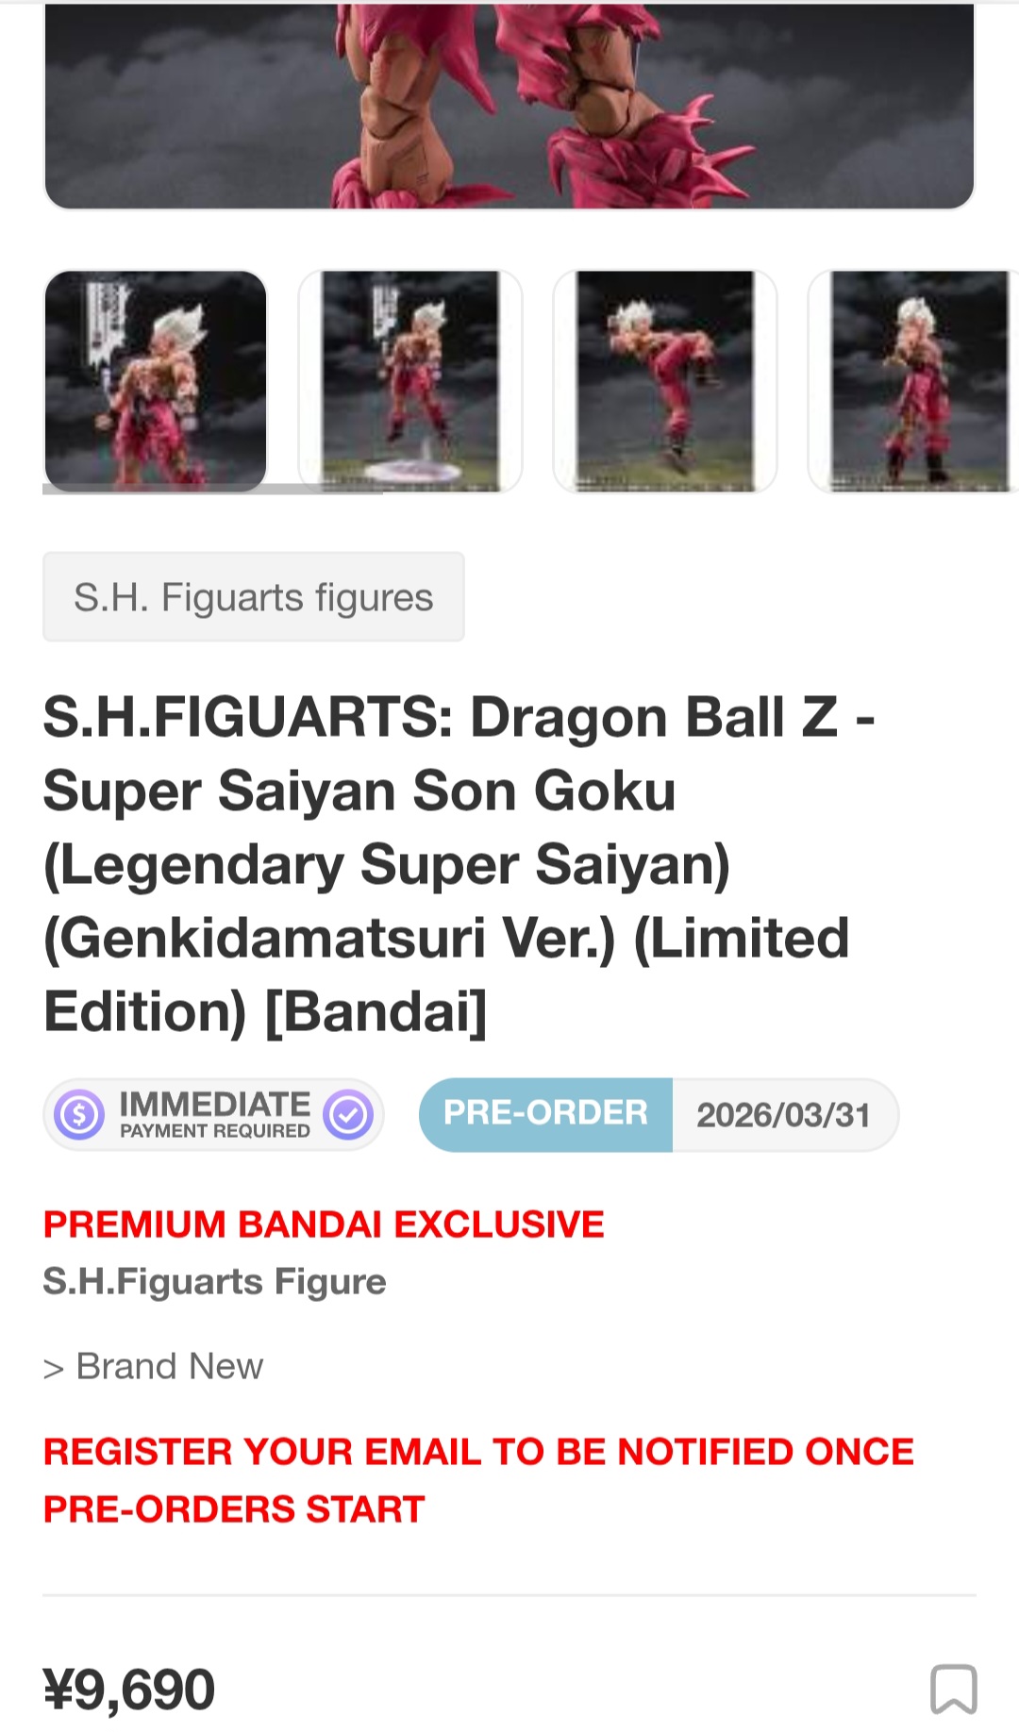Tap the purple checkmark badge icon
The width and height of the screenshot is (1019, 1732).
pos(348,1115)
